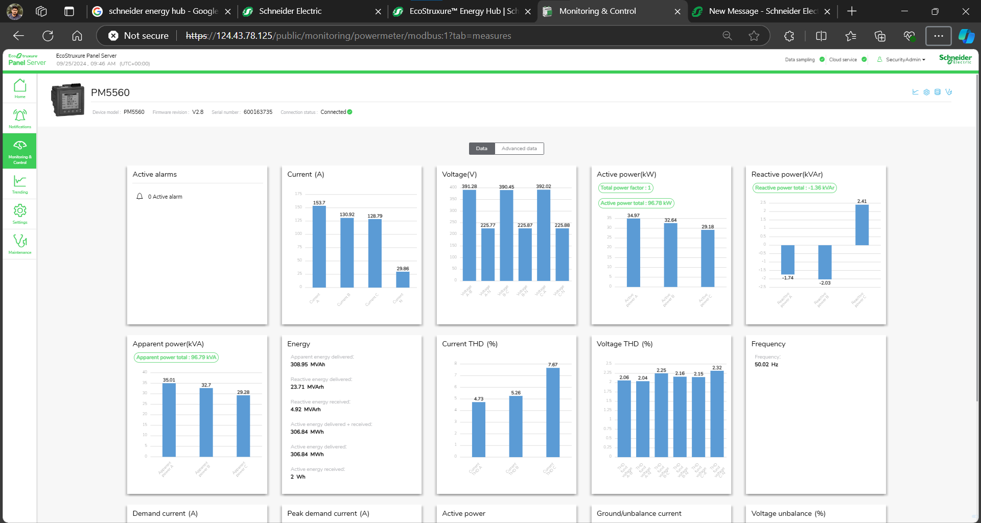Open Maintenance in the left sidebar
The width and height of the screenshot is (981, 523).
20,244
